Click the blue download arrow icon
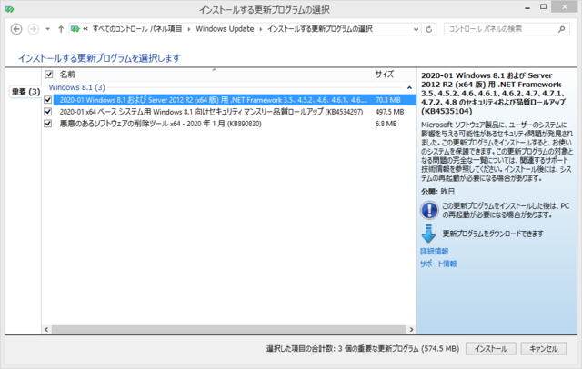 [428, 234]
